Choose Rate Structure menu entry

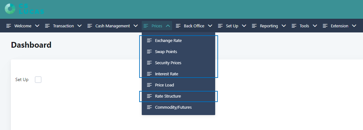click(x=168, y=96)
